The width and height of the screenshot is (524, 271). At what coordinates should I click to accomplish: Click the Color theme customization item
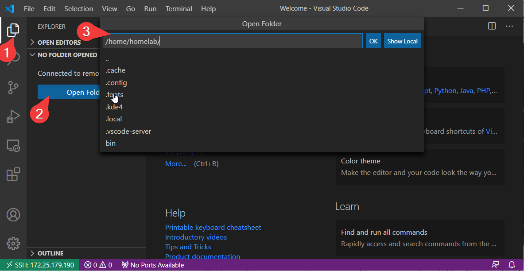[x=420, y=167]
